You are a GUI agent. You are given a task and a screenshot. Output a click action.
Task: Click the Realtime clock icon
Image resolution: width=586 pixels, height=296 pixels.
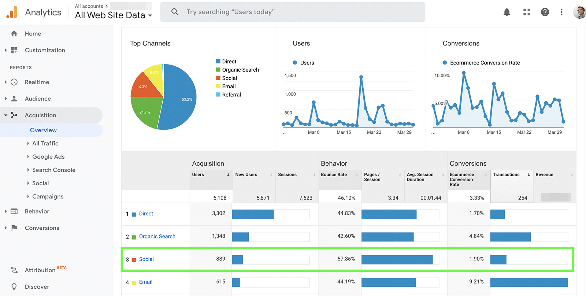coord(14,82)
